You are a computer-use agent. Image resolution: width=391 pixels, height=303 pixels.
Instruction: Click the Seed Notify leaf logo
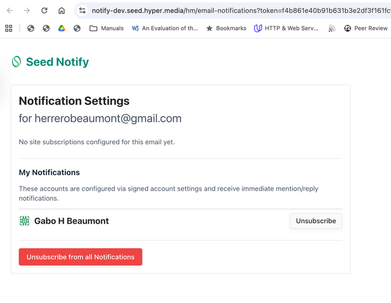[16, 62]
